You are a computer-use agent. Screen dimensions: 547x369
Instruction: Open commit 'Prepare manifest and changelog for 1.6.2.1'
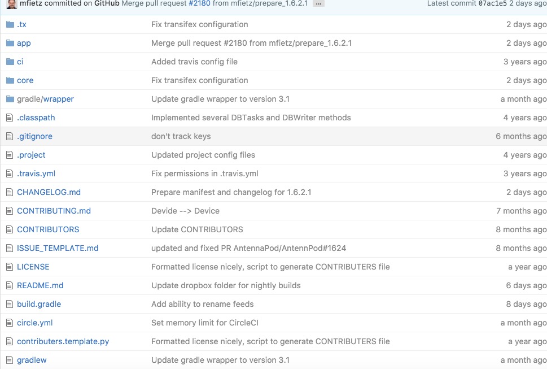pyautogui.click(x=231, y=192)
